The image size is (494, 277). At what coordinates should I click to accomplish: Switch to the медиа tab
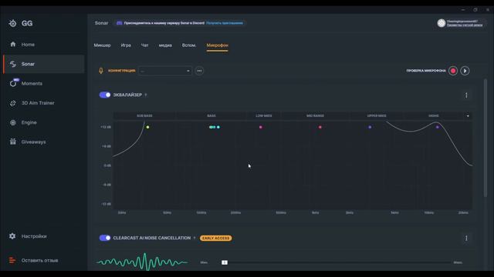165,45
